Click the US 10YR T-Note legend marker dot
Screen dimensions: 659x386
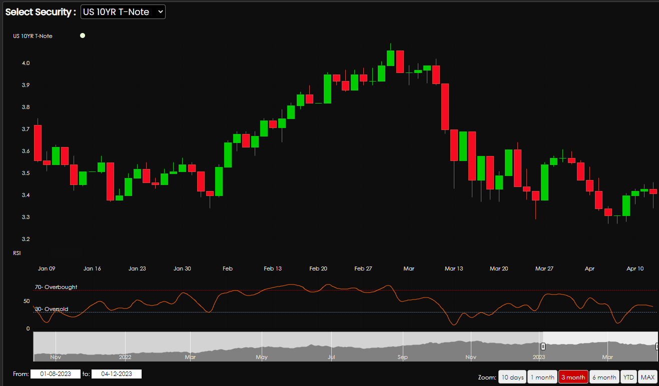pyautogui.click(x=83, y=35)
